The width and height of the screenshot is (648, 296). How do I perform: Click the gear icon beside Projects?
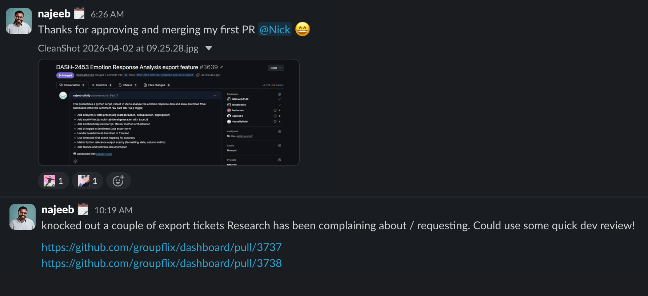279,160
